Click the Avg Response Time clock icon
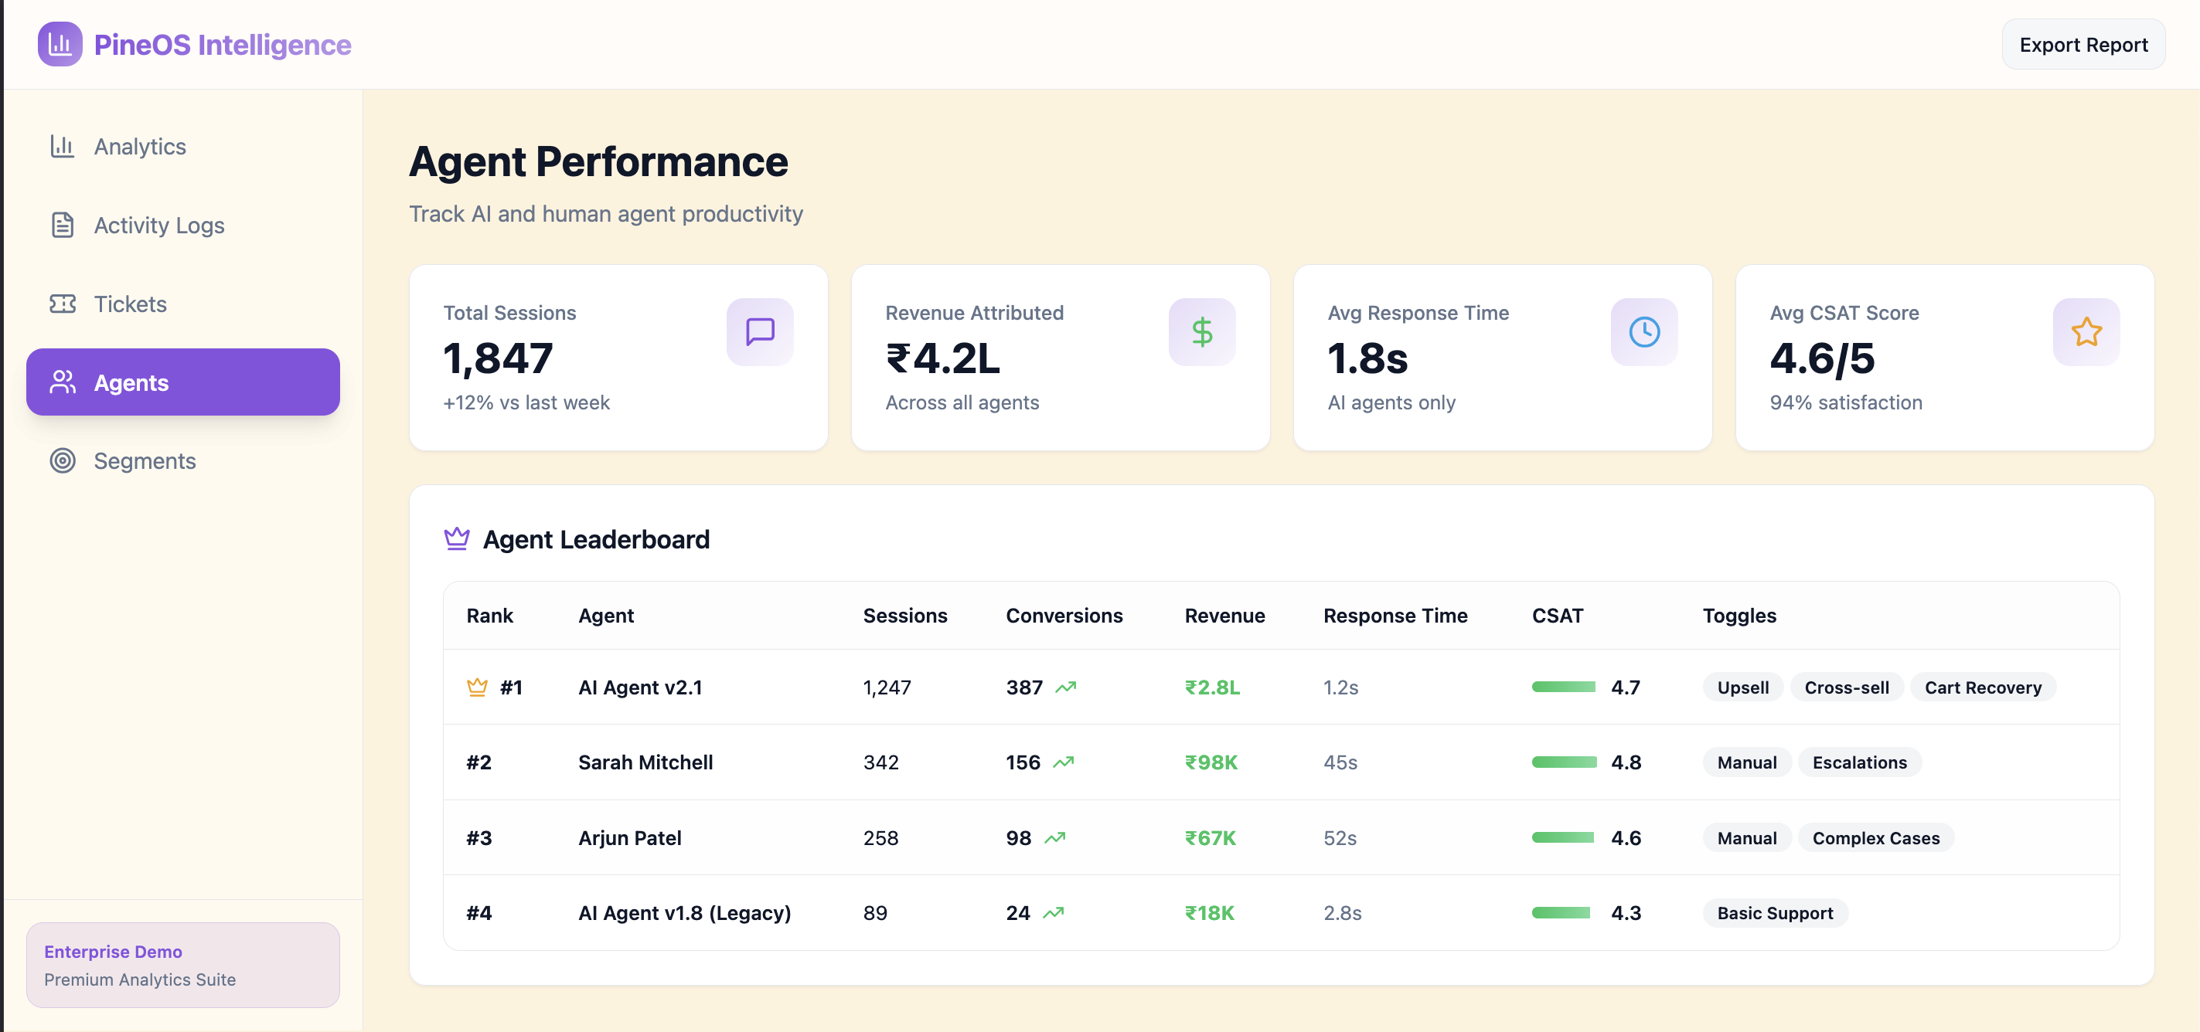Image resolution: width=2200 pixels, height=1032 pixels. pyautogui.click(x=1644, y=332)
